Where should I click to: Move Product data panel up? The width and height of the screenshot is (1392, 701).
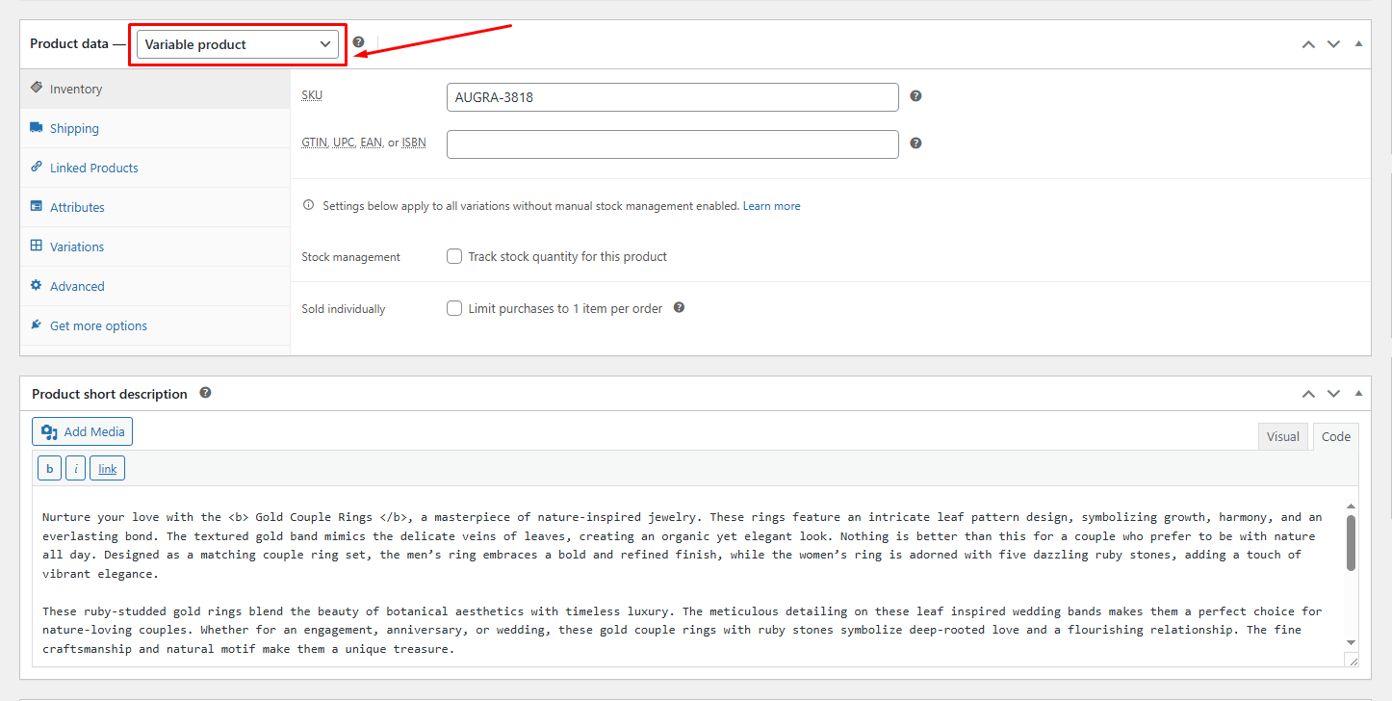(1308, 44)
